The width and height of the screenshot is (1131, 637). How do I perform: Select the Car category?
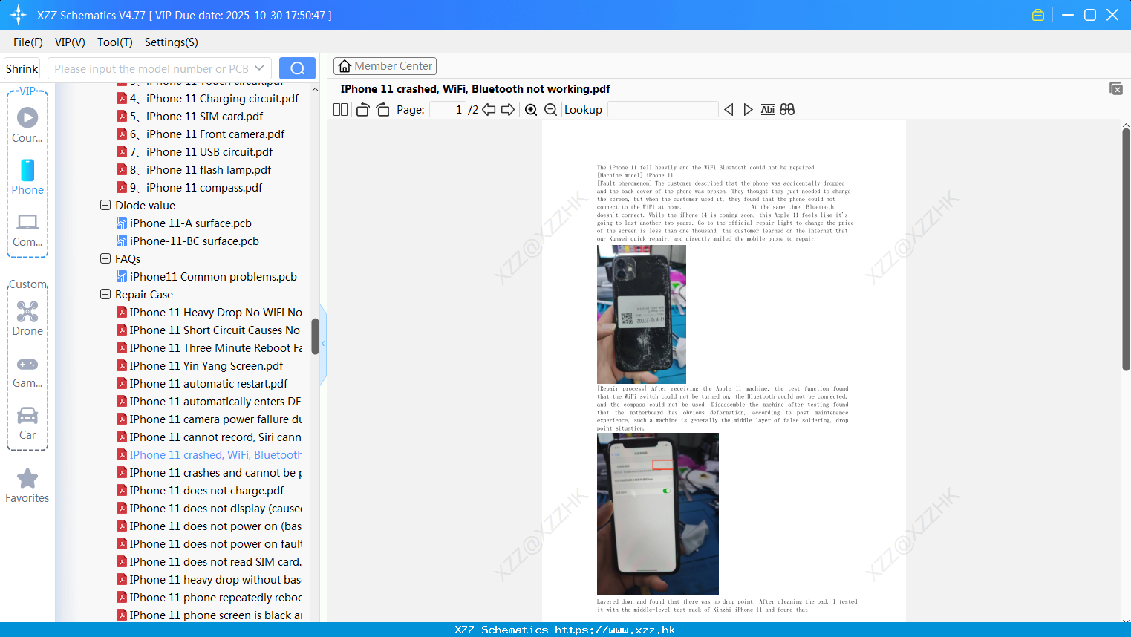[x=27, y=422]
